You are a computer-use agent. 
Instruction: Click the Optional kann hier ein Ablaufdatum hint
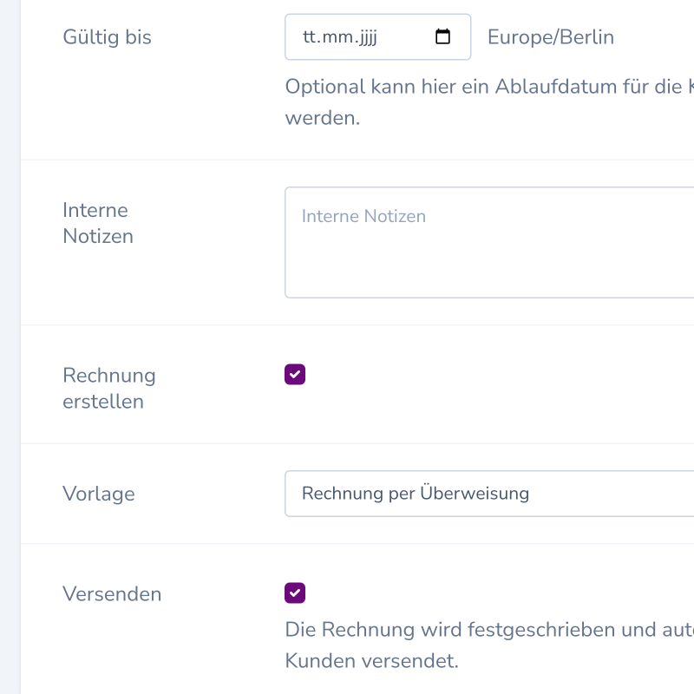tap(489, 102)
